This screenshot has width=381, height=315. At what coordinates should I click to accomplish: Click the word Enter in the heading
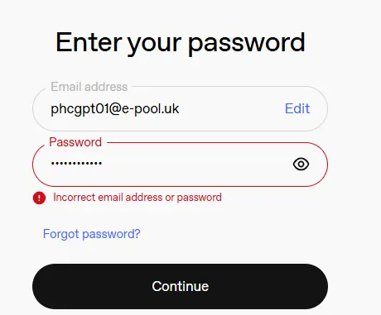[89, 42]
